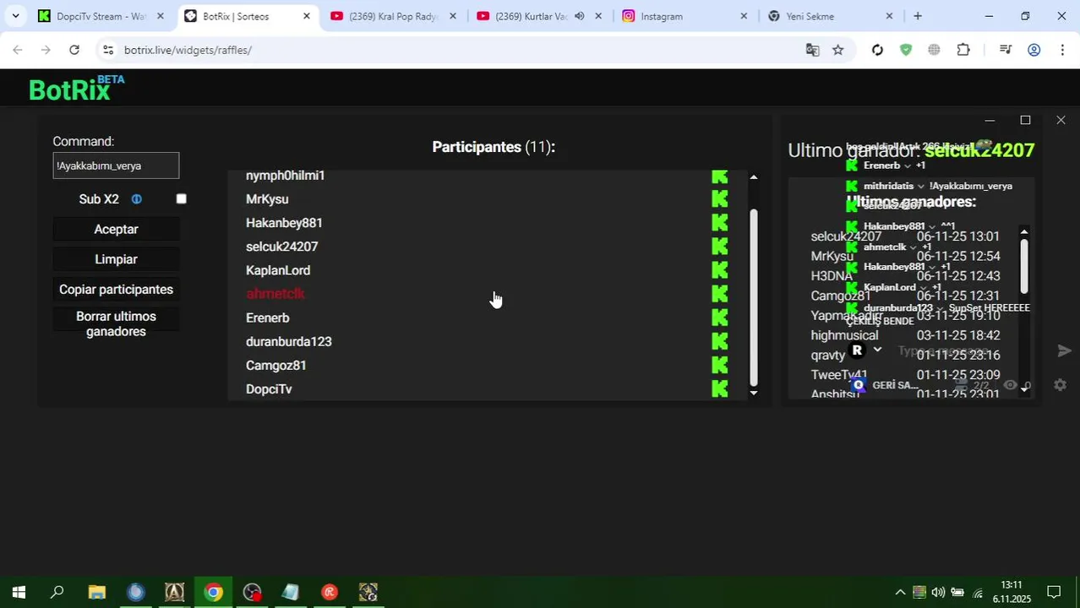The height and width of the screenshot is (608, 1080).
Task: Toggle the Sub X2 checkbox
Action: [181, 199]
